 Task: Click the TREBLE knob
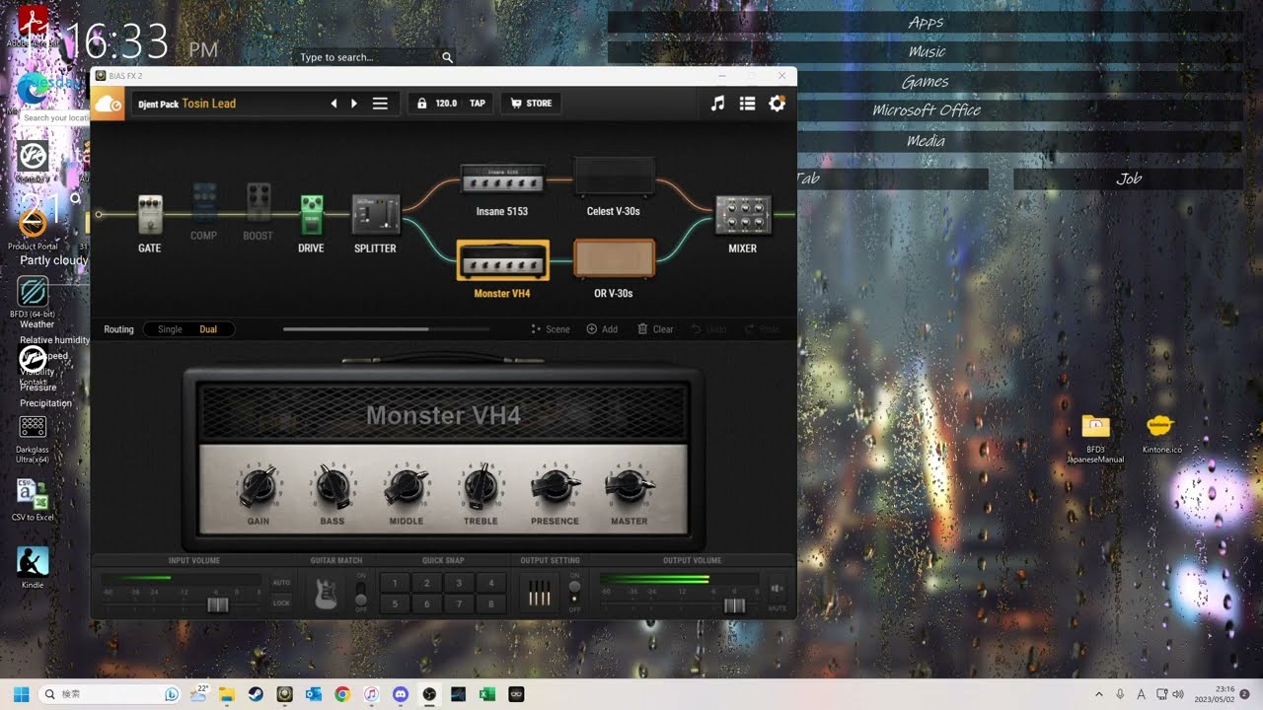point(481,485)
